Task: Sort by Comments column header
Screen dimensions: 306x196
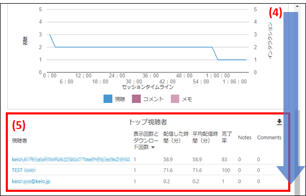Action: click(x=269, y=137)
